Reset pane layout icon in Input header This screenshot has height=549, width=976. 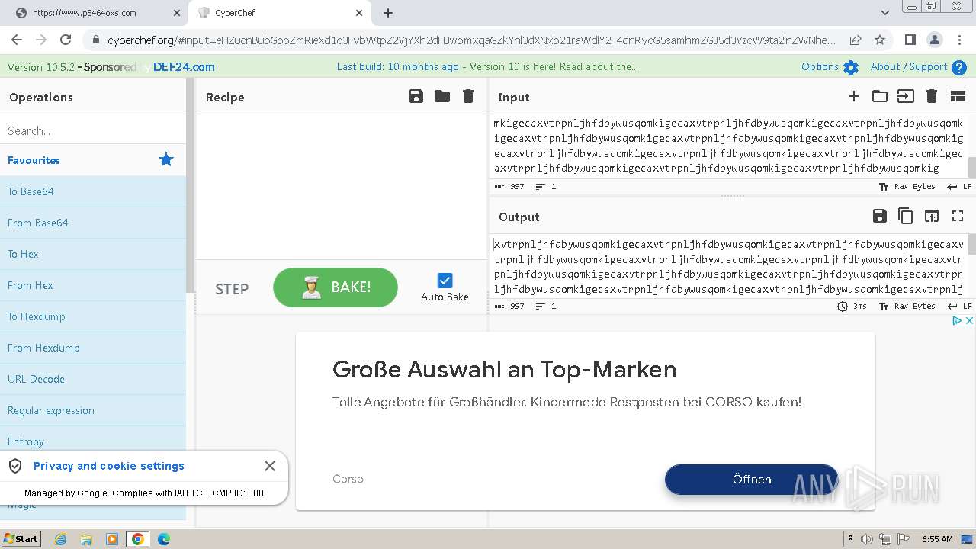958,96
